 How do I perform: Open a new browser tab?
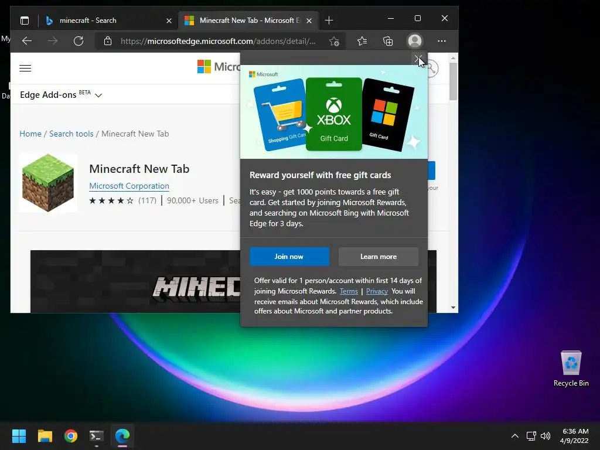329,21
